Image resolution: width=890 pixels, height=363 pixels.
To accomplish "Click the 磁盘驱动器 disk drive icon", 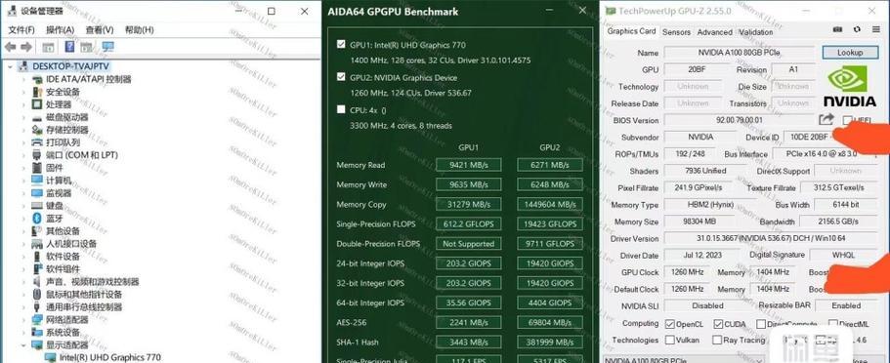I will [x=37, y=117].
